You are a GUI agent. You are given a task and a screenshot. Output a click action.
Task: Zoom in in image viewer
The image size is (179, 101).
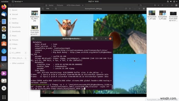pyautogui.click(x=56, y=9)
